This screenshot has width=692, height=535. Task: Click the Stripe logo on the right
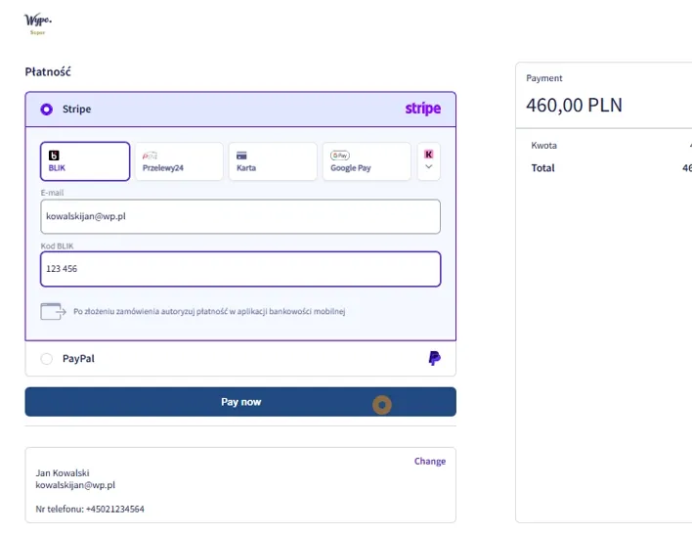click(x=422, y=109)
